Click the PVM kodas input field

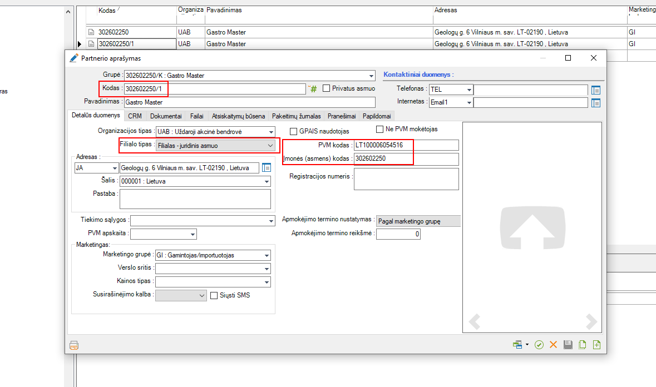pyautogui.click(x=406, y=145)
